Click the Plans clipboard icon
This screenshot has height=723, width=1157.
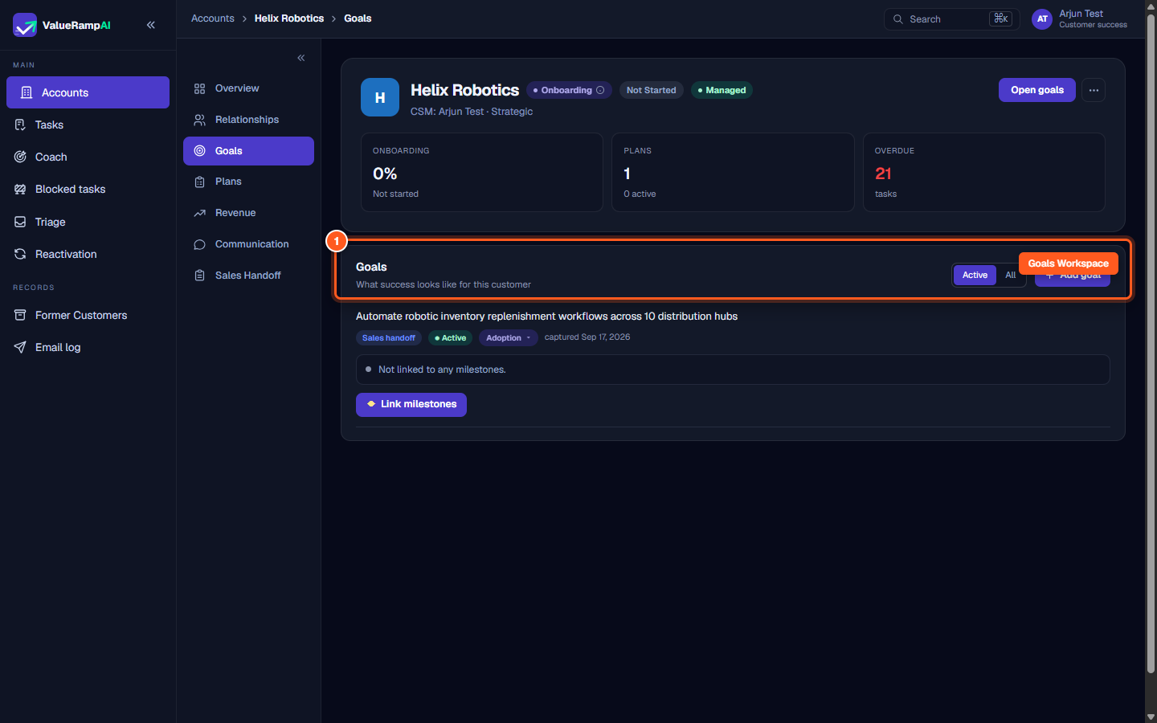point(200,182)
